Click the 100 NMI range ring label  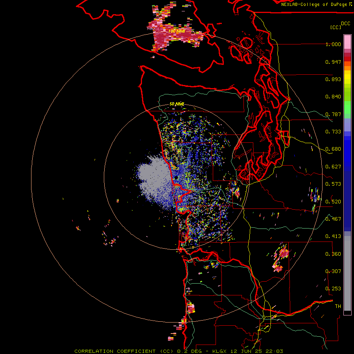tap(177, 31)
